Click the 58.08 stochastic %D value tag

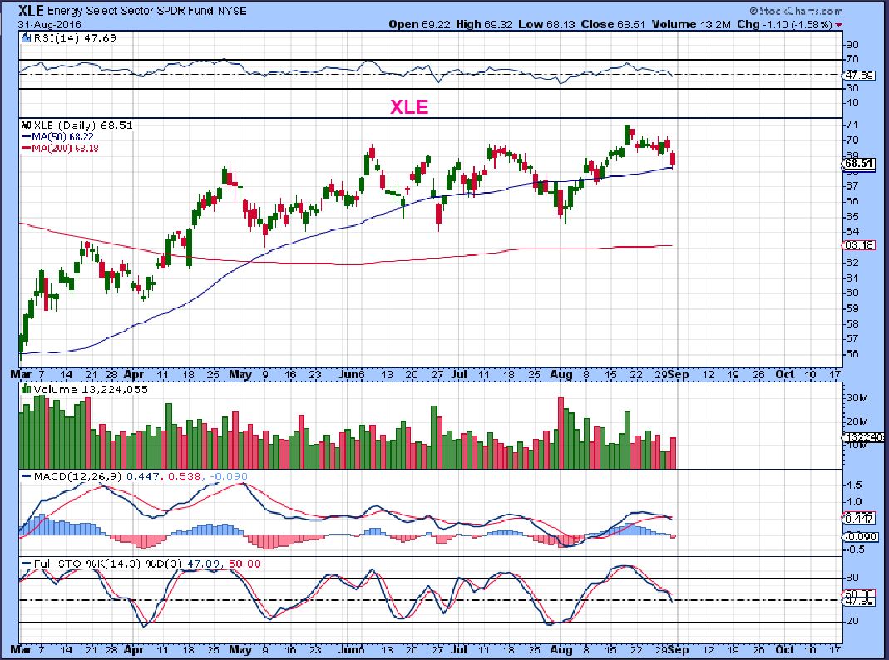(859, 594)
